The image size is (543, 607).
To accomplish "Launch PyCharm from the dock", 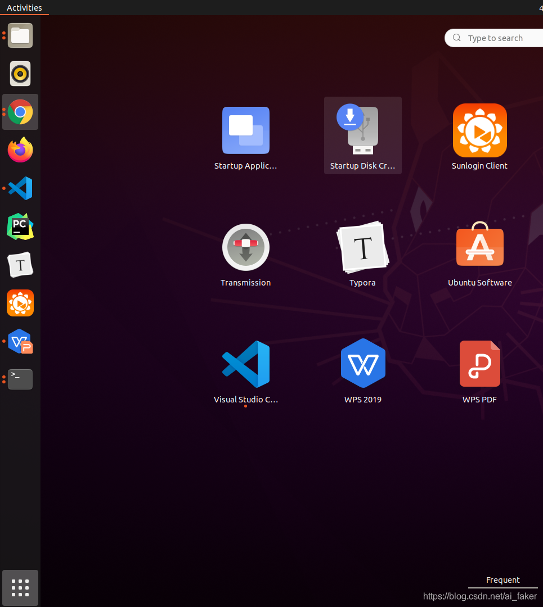I will tap(20, 227).
